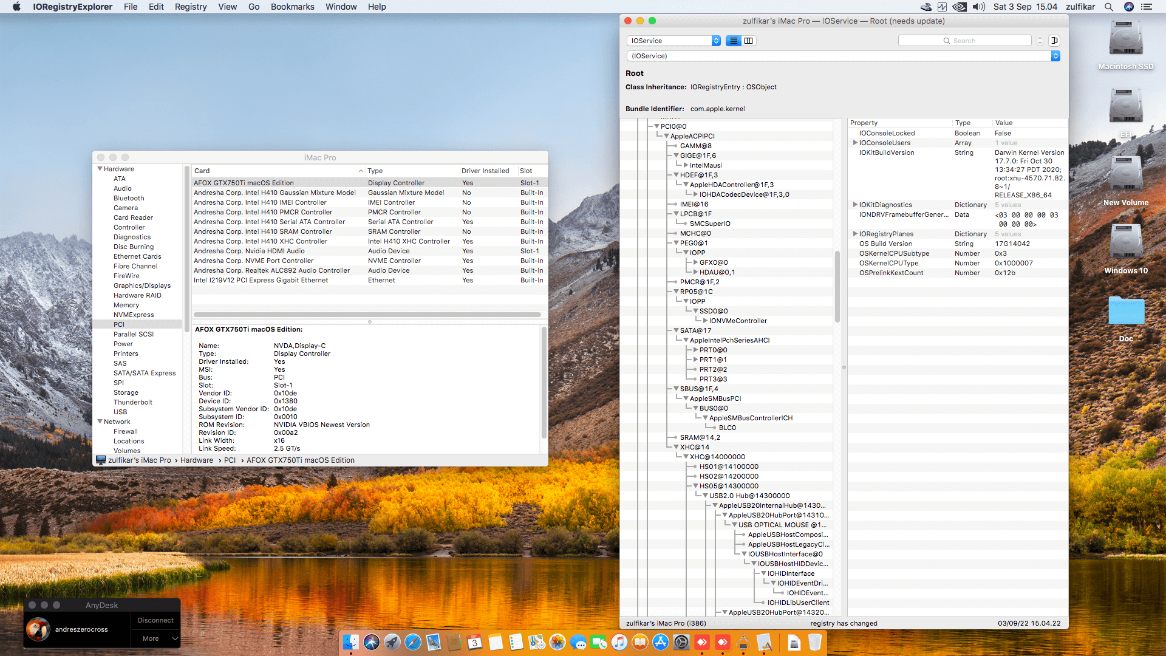
Task: Open Spotlight search in the menu bar
Action: click(x=1109, y=7)
